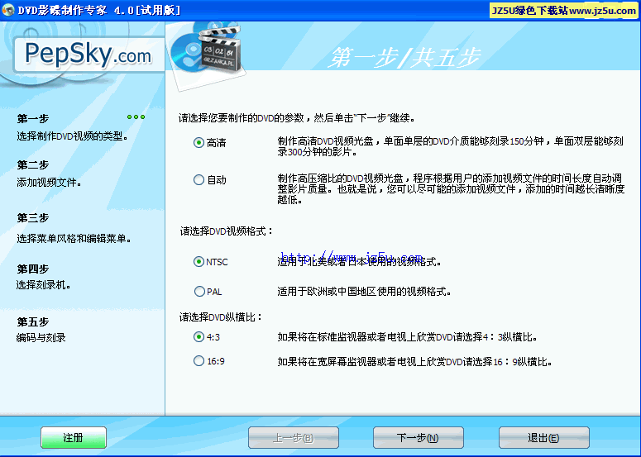Click the text 选择菜单风格和编辑菜单。
Screen dimensions: 641x457
(74, 239)
